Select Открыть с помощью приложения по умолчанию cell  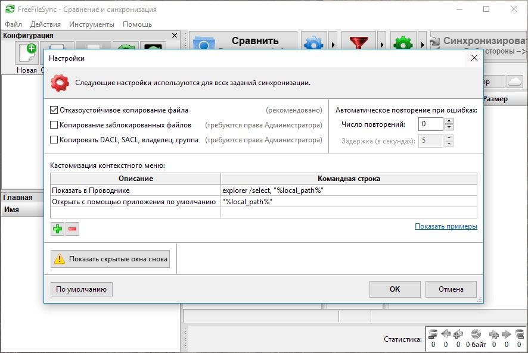[x=135, y=202]
